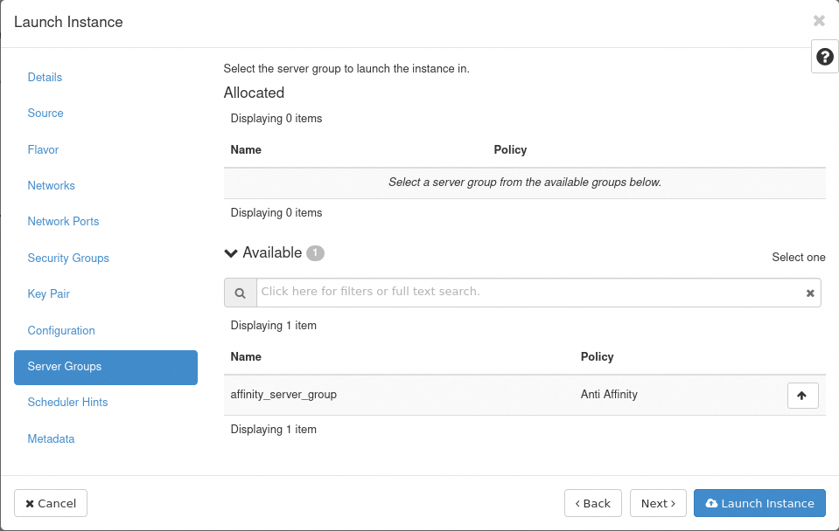Image resolution: width=839 pixels, height=531 pixels.
Task: Allocate affinity_server_group using the up arrow
Action: (802, 395)
